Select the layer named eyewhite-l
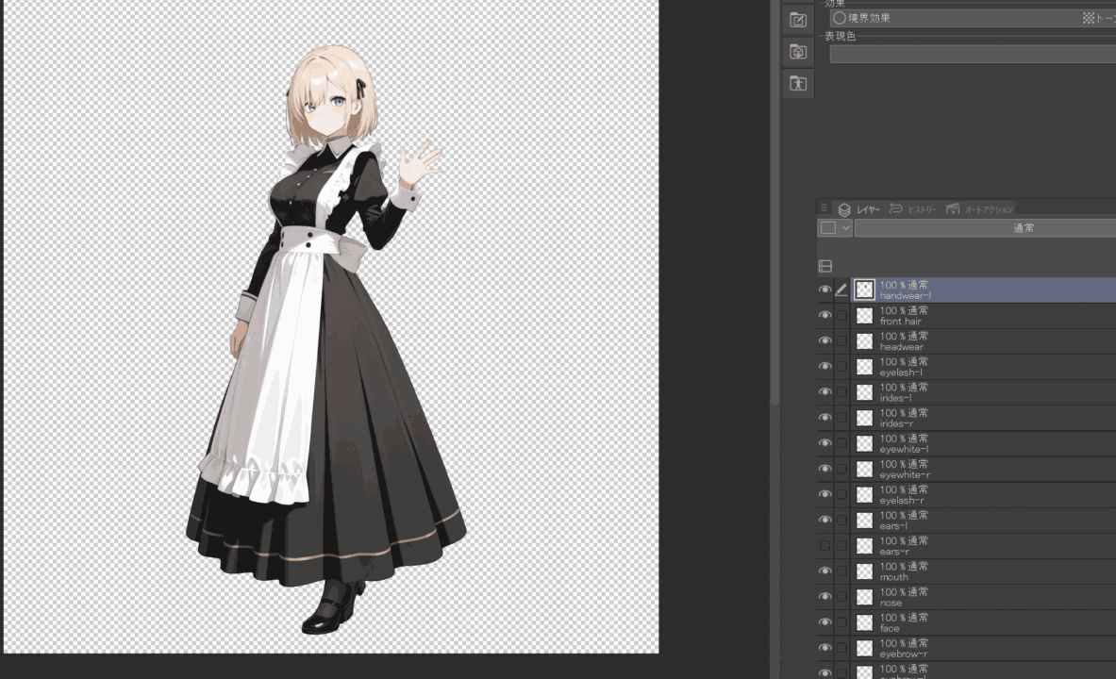Viewport: 1116px width, 679px height. point(983,443)
